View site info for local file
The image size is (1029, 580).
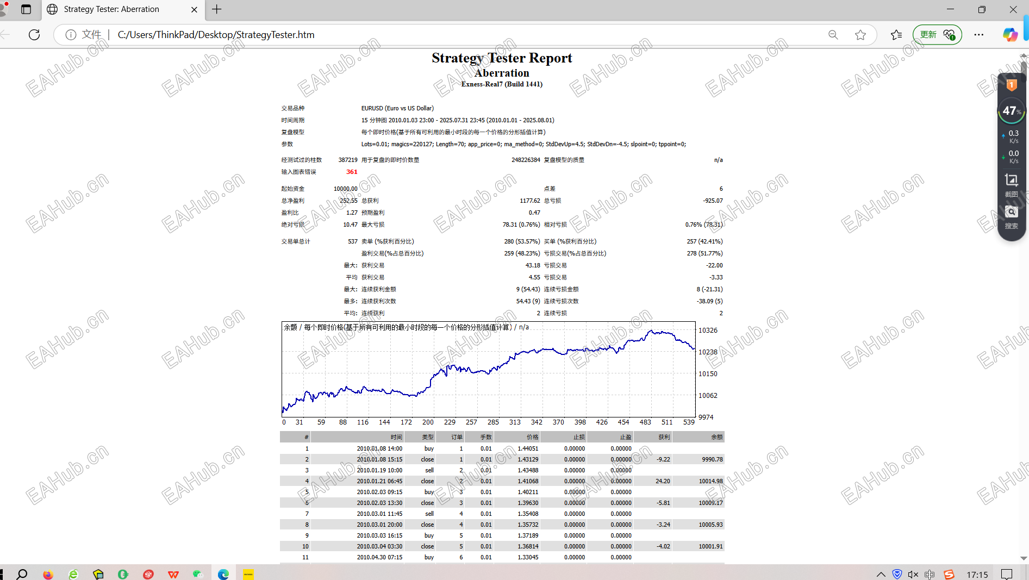click(71, 35)
